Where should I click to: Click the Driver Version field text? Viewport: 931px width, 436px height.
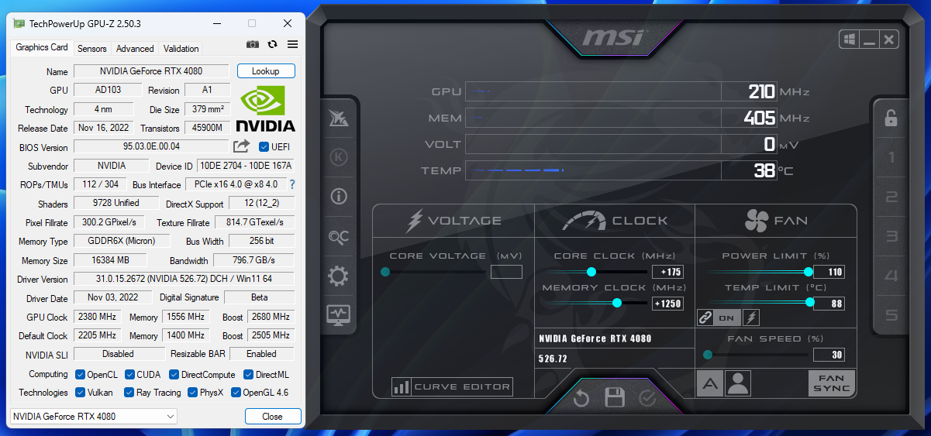tap(184, 279)
